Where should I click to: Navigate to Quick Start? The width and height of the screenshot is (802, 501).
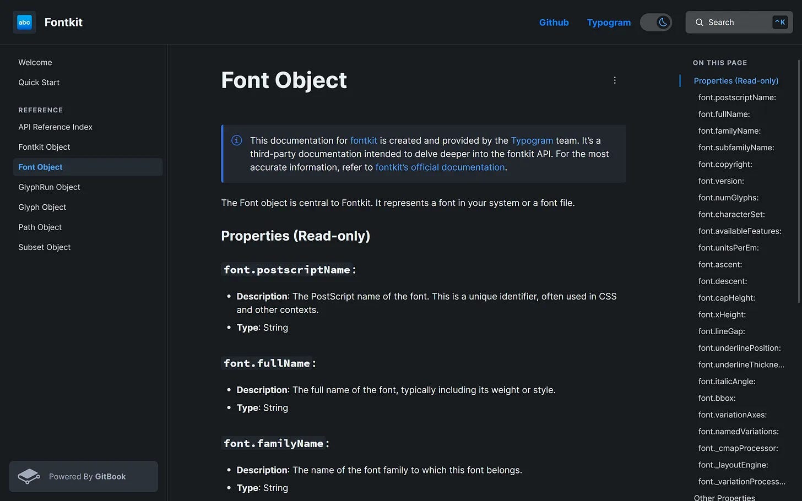coord(39,82)
